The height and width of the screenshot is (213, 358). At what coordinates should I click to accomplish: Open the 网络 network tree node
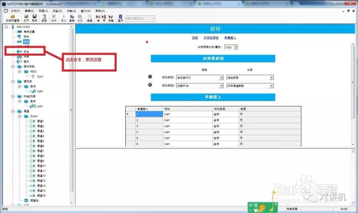pos(26,57)
